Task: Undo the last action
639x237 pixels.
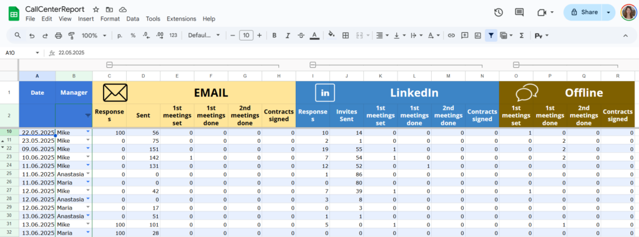Action: click(32, 36)
